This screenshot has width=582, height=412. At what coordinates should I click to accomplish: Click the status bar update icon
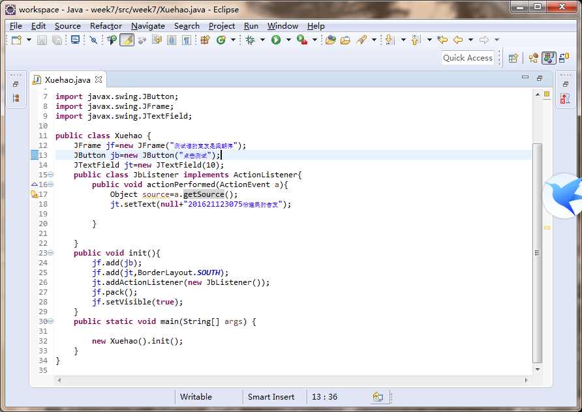point(378,397)
